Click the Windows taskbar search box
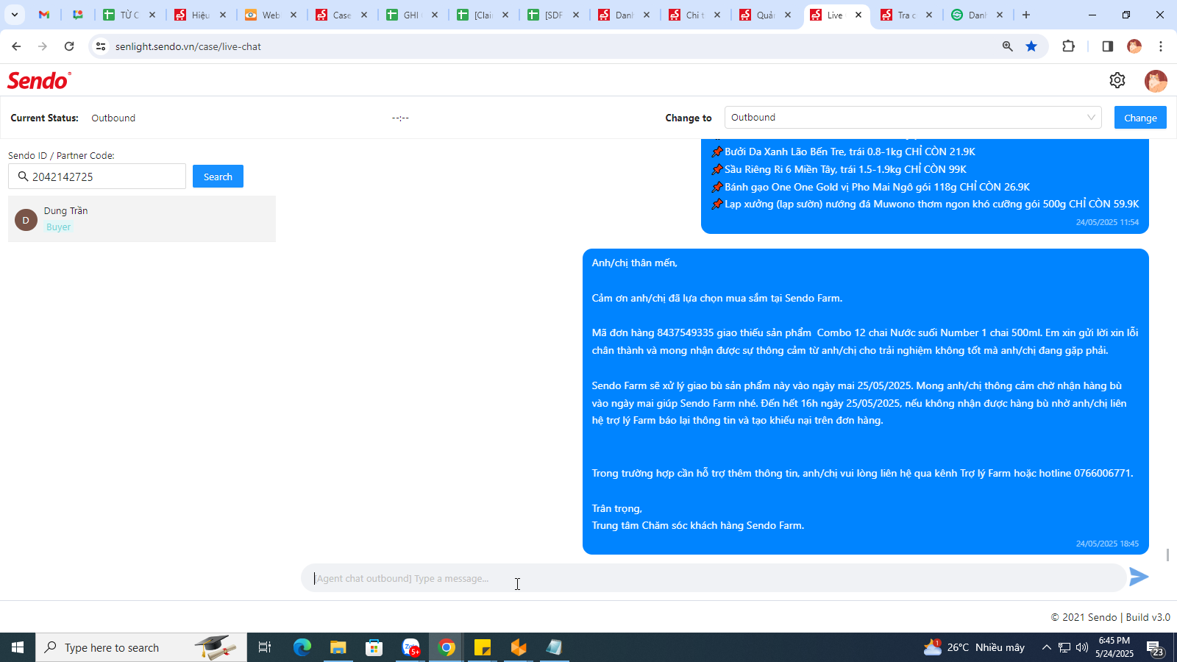 coord(141,647)
